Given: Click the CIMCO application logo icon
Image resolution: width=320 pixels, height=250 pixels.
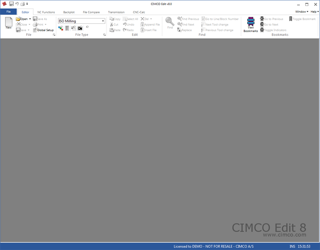Looking at the screenshot, I should point(4,4).
